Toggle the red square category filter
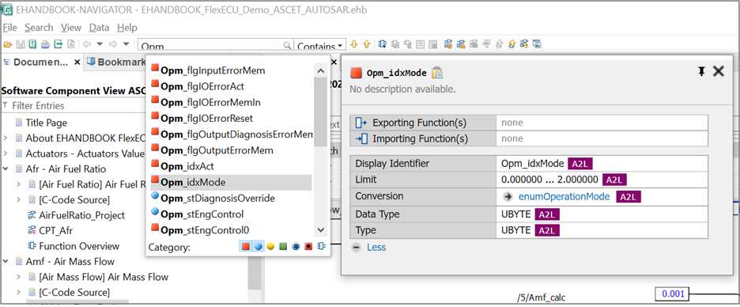 pos(245,247)
